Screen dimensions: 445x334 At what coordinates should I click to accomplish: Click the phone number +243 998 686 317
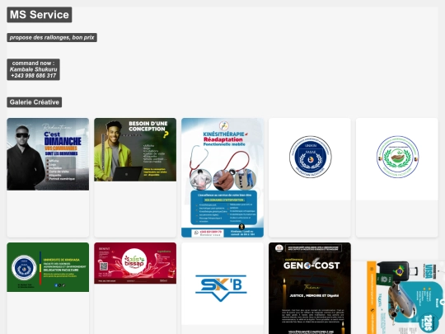(x=33, y=76)
